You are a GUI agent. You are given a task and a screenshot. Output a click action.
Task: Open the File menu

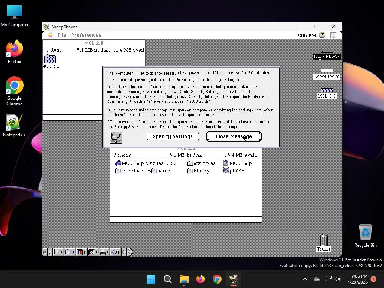click(62, 35)
